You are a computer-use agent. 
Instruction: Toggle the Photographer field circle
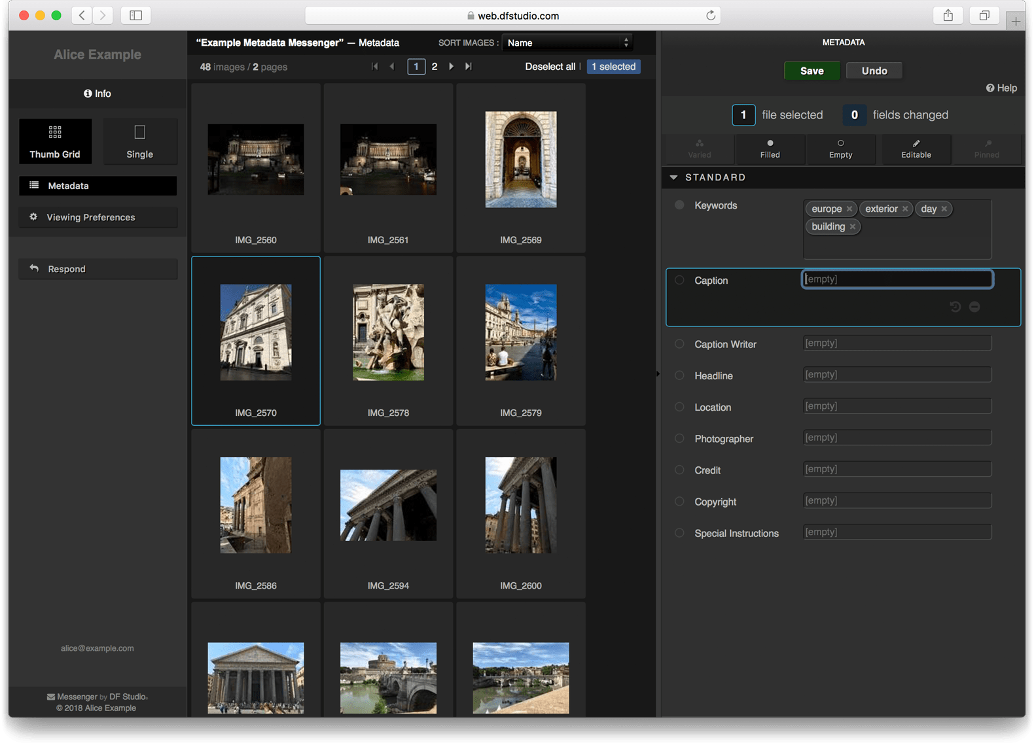[x=679, y=438]
